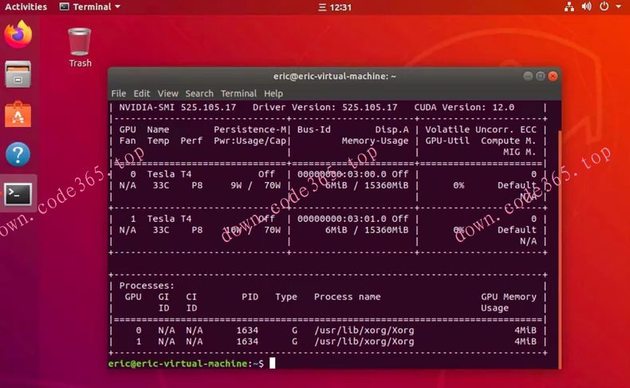Click 'Volatile Uncorr. ECC' header
The width and height of the screenshot is (630, 388).
(481, 129)
